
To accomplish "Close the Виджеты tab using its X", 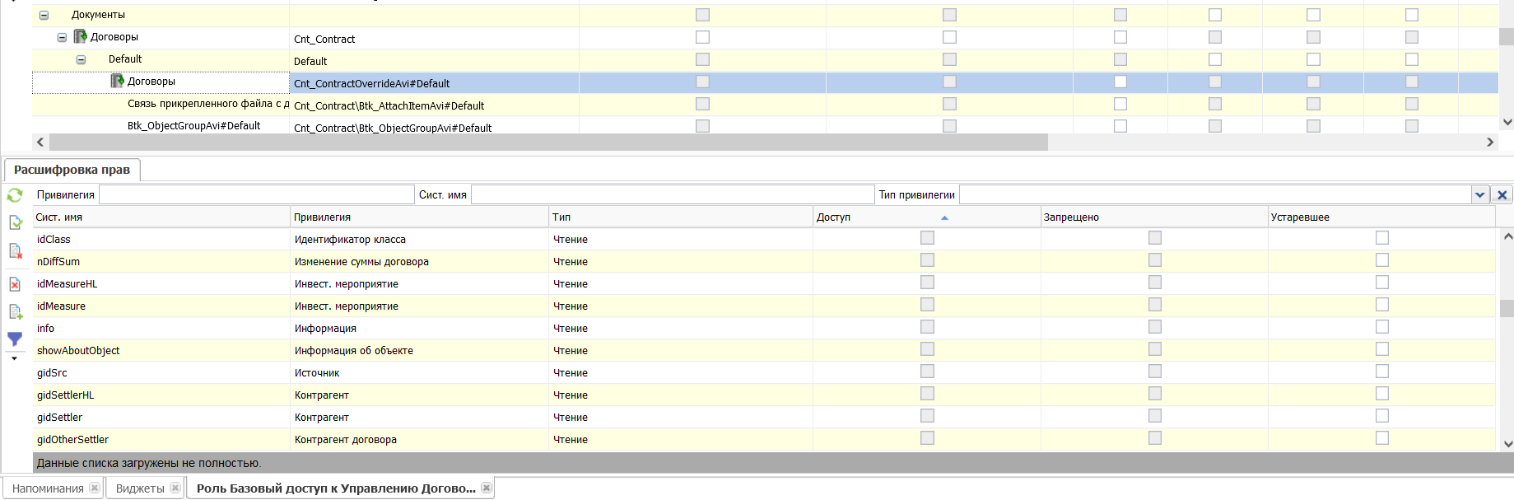I will tap(175, 488).
